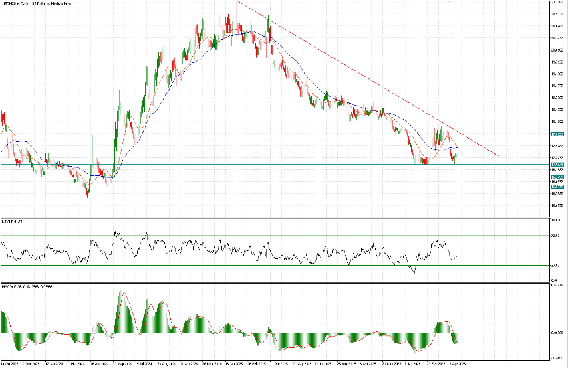The height and width of the screenshot is (368, 568).
Task: Click the price tag of the lowest support line
Action: pyautogui.click(x=556, y=187)
